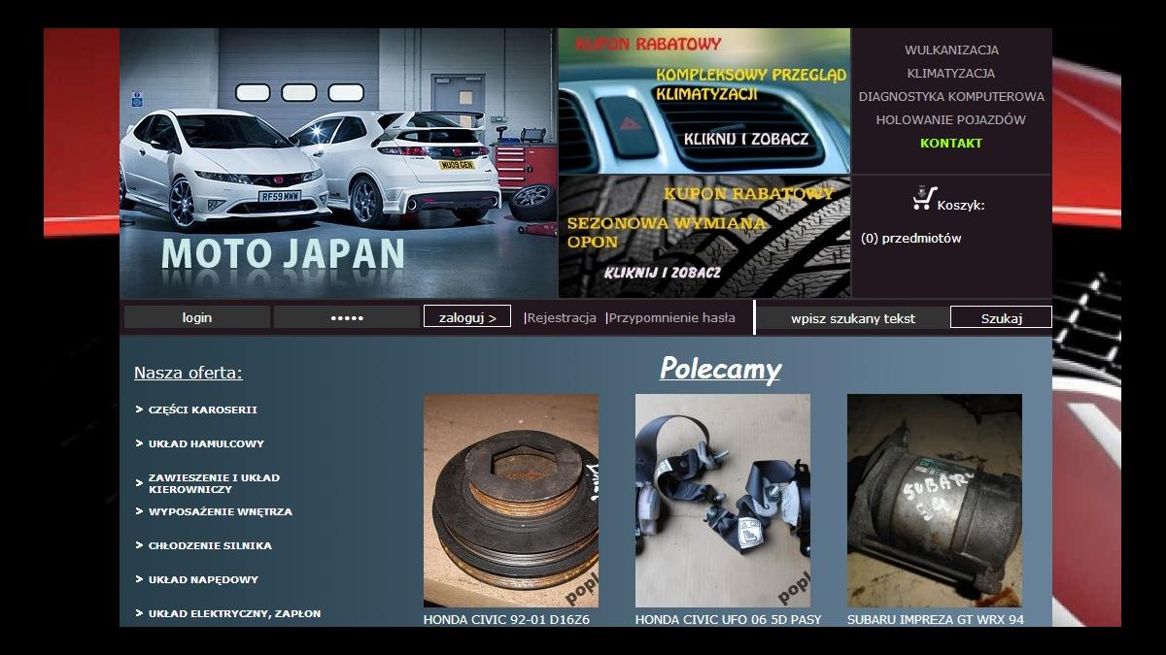The image size is (1166, 655).
Task: Click arrow bullet beside UKŁAD NAPĘDOWY
Action: point(139,579)
